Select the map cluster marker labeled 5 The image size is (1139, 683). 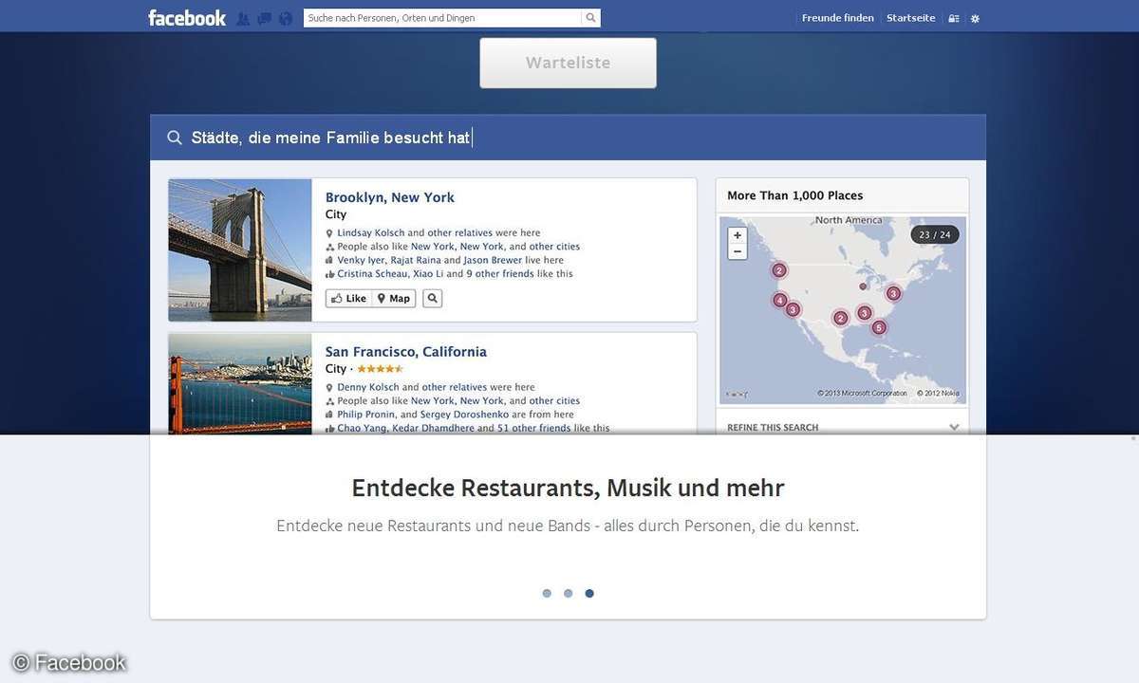point(879,327)
